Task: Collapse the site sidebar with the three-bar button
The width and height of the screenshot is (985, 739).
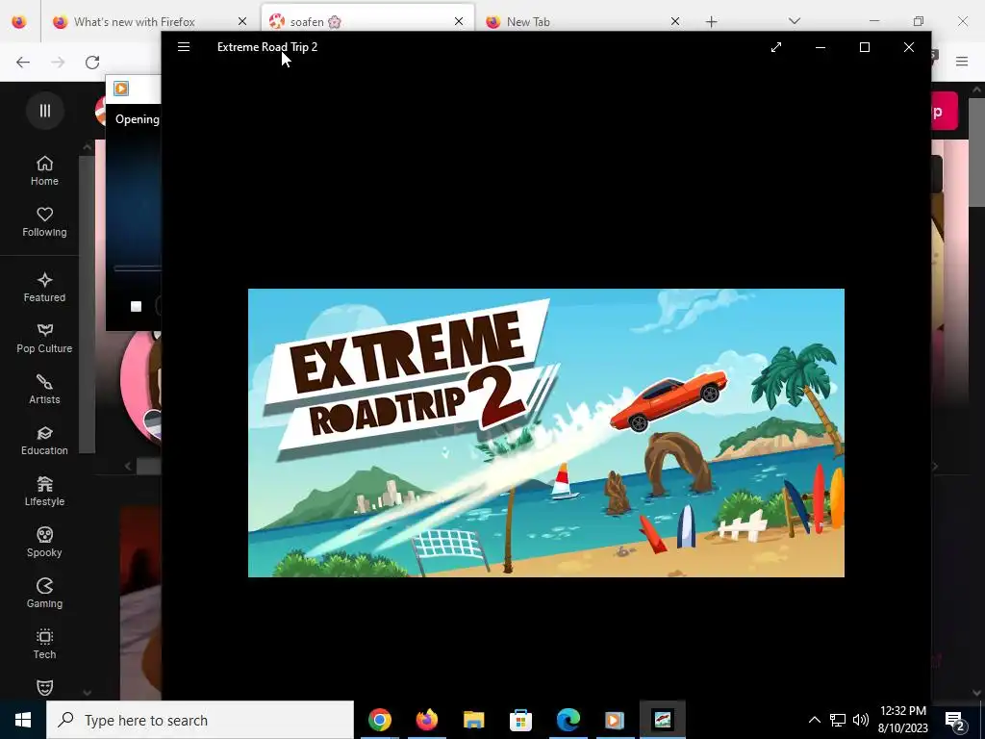Action: (x=44, y=111)
